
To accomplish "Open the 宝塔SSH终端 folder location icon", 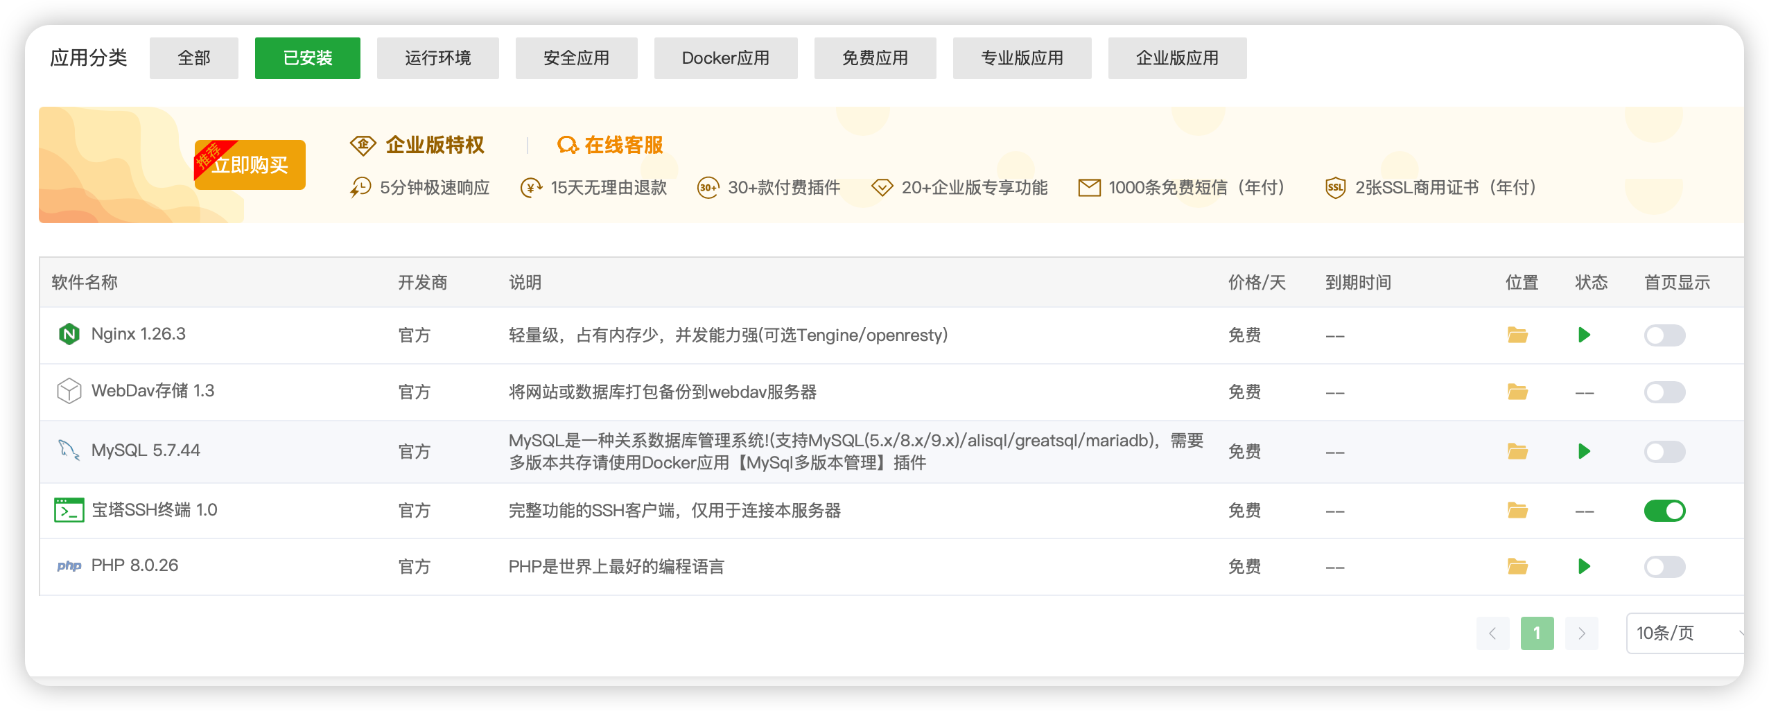I will pyautogui.click(x=1517, y=511).
